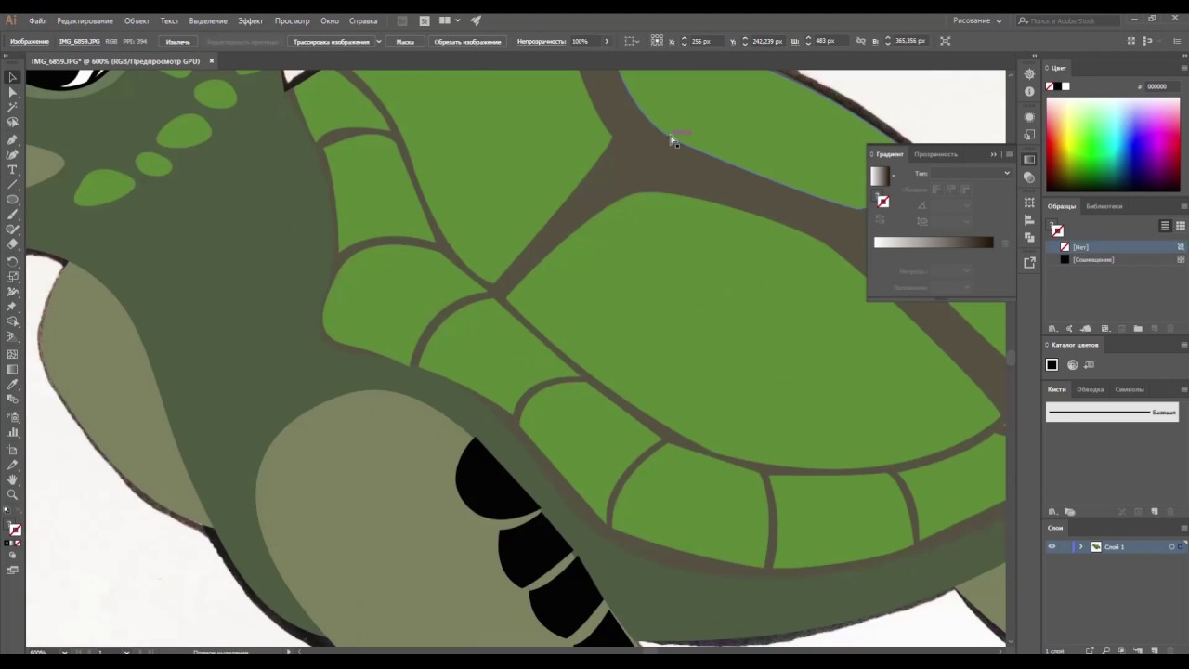Open the Gradient panel options menu
1189x669 pixels.
point(1009,154)
